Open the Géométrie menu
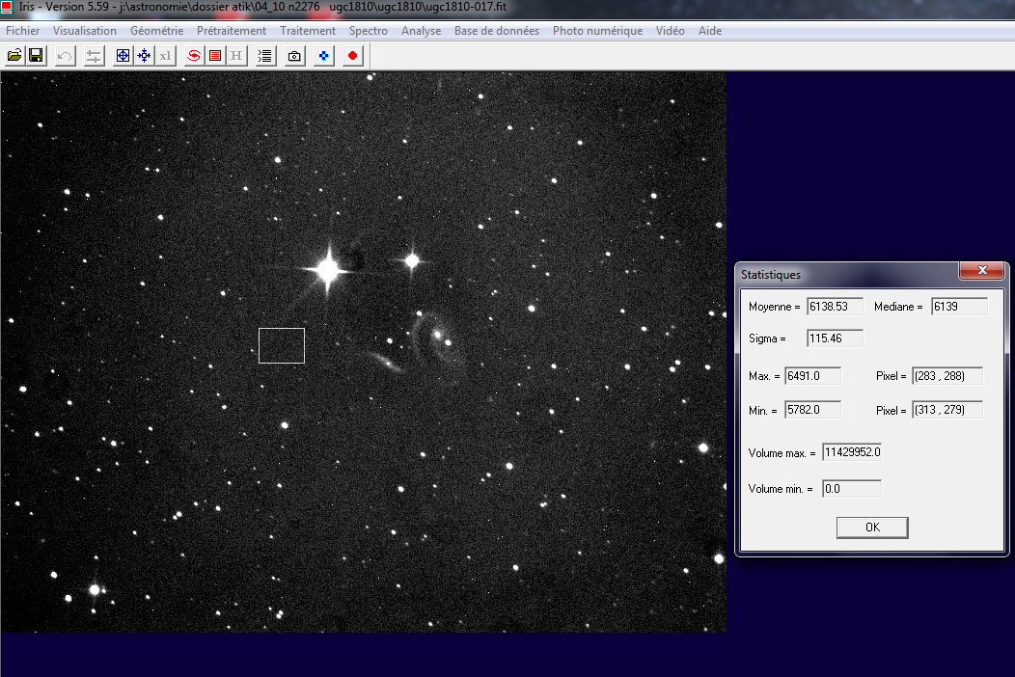 (156, 31)
